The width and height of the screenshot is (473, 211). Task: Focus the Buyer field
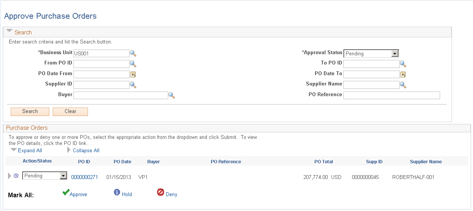(x=121, y=95)
